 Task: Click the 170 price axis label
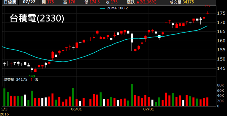coord(221,23)
